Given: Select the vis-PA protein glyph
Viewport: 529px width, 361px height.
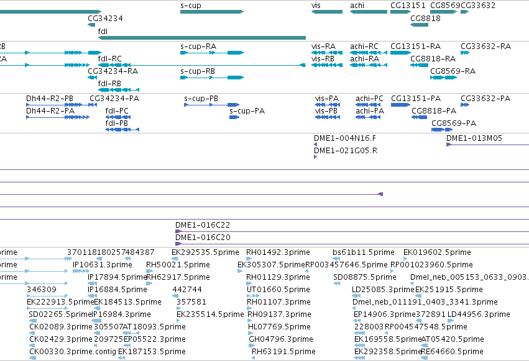Looking at the screenshot, I should 327,105.
